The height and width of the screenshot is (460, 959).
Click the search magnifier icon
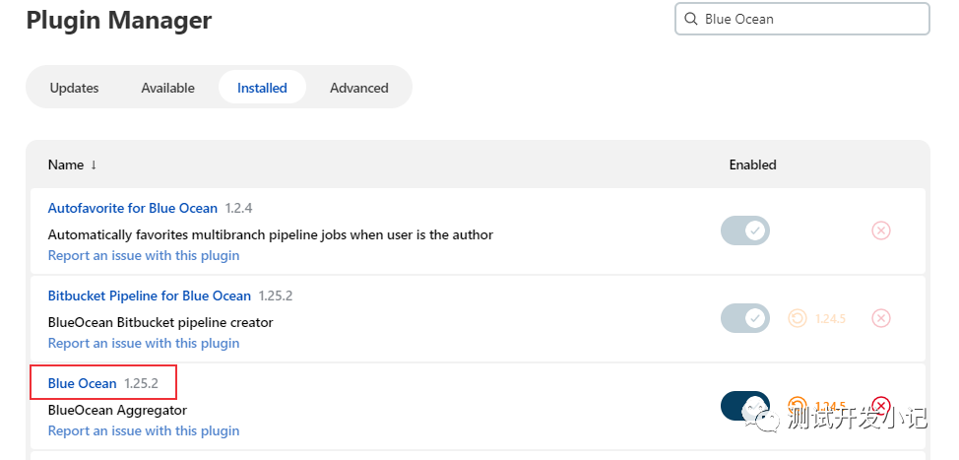click(690, 19)
